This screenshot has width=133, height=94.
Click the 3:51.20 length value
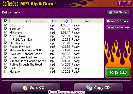[65, 68]
